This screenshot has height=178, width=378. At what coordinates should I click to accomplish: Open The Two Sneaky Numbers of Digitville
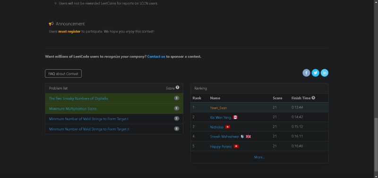click(x=78, y=98)
